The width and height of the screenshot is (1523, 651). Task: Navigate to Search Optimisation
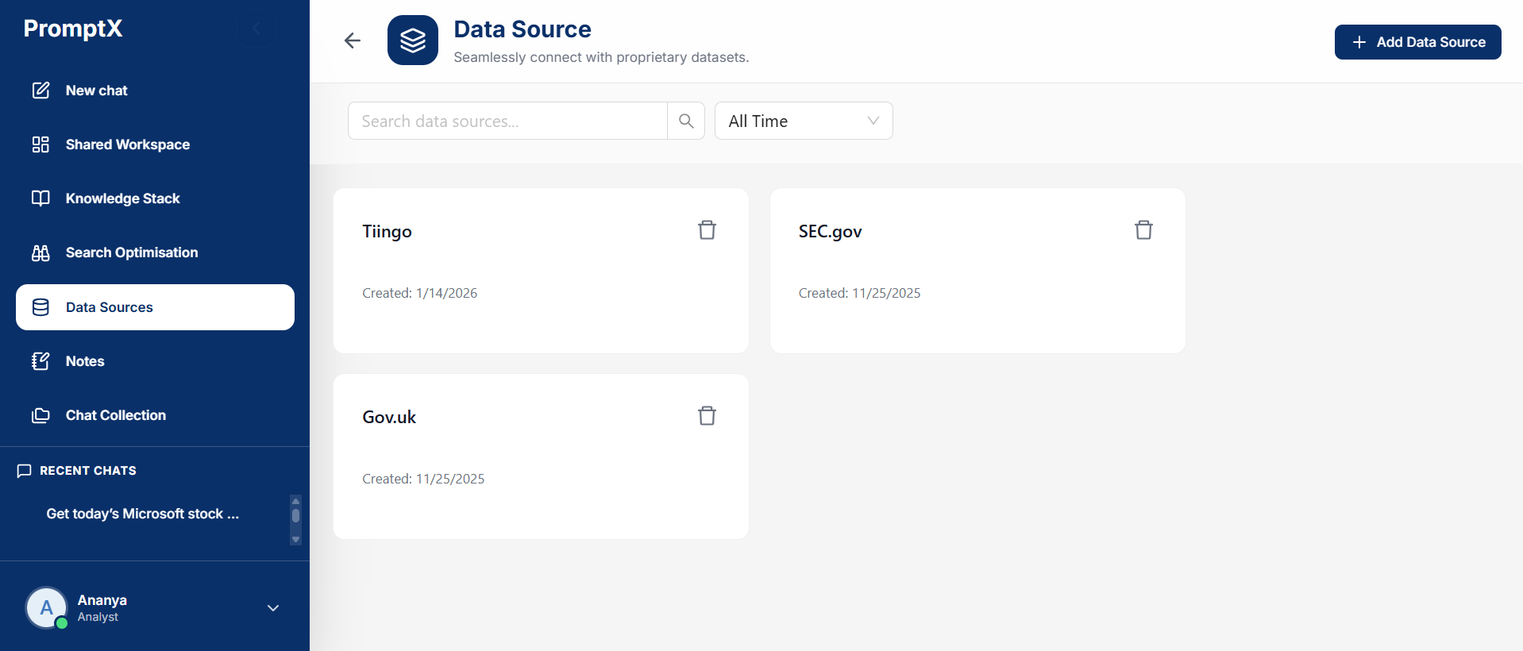(132, 252)
